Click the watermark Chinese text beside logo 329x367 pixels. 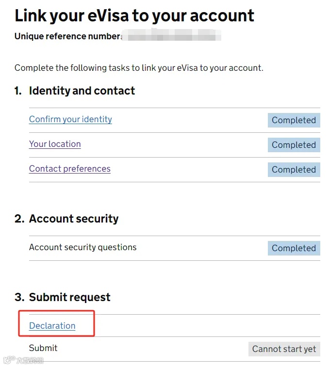[30, 360]
